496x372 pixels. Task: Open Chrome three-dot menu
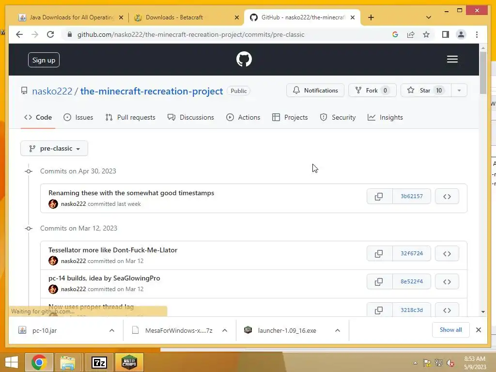(477, 34)
